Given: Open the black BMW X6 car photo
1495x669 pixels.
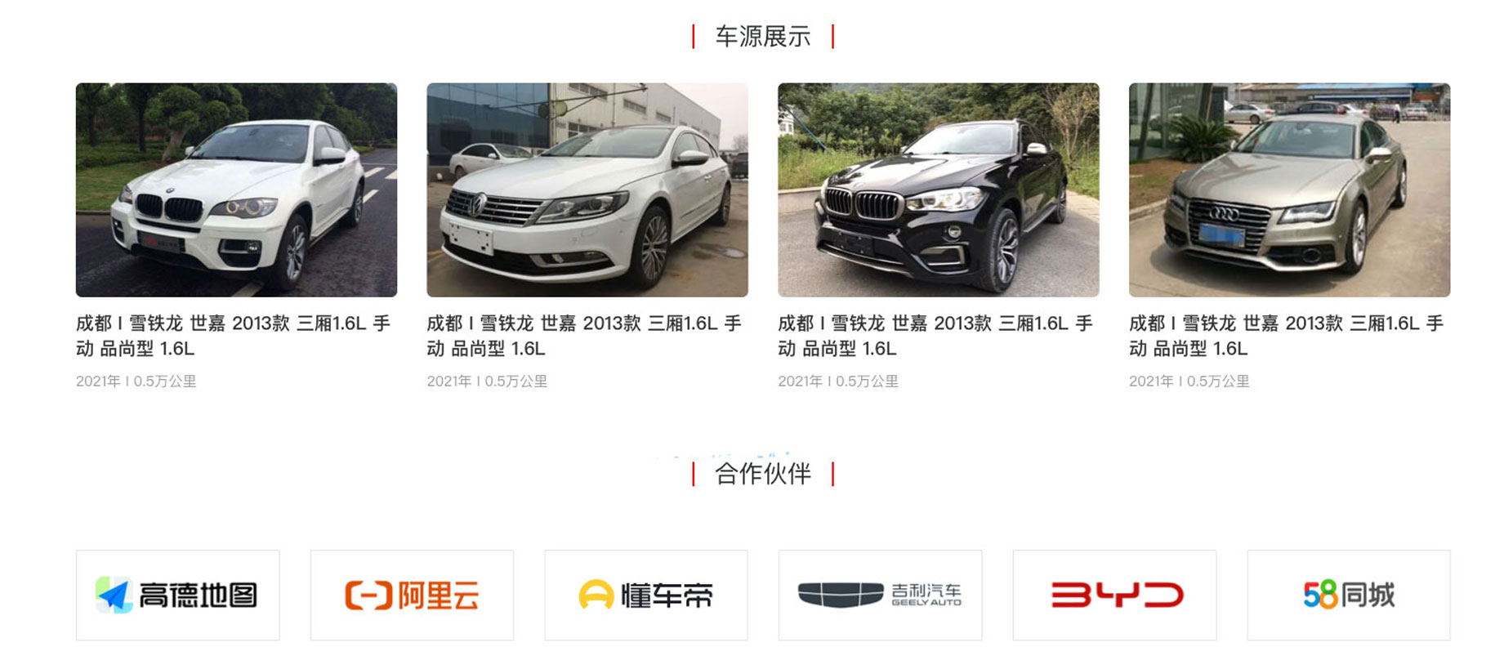Looking at the screenshot, I should (939, 190).
